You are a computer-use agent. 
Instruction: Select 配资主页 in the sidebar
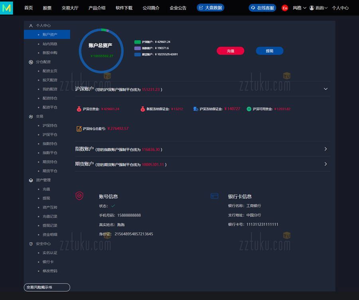click(x=50, y=71)
